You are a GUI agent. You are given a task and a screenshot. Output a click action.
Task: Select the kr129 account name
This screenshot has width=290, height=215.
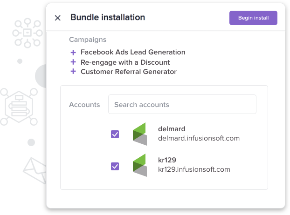pos(167,160)
